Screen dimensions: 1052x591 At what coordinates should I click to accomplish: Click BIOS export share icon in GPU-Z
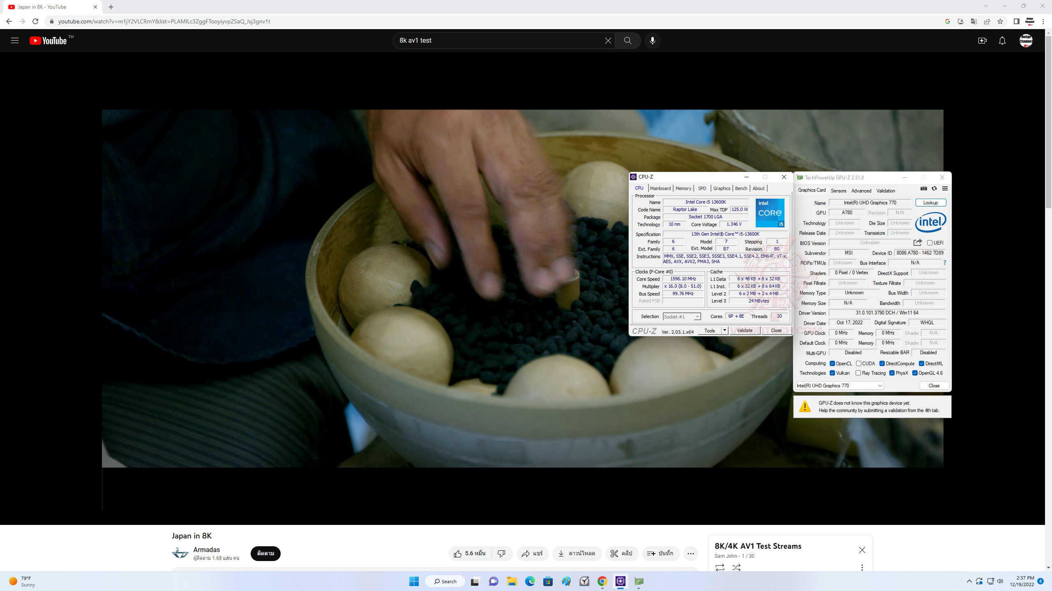click(917, 243)
